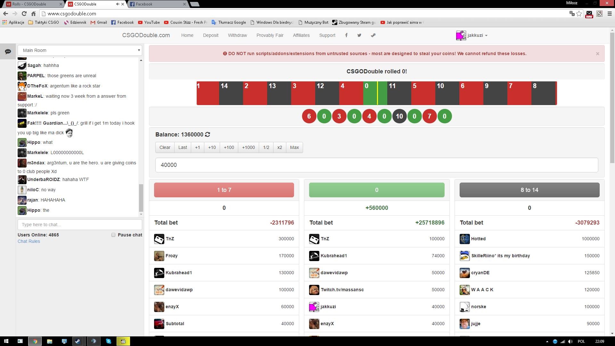Open Skype from the Windows taskbar
615x346 pixels.
point(108,341)
